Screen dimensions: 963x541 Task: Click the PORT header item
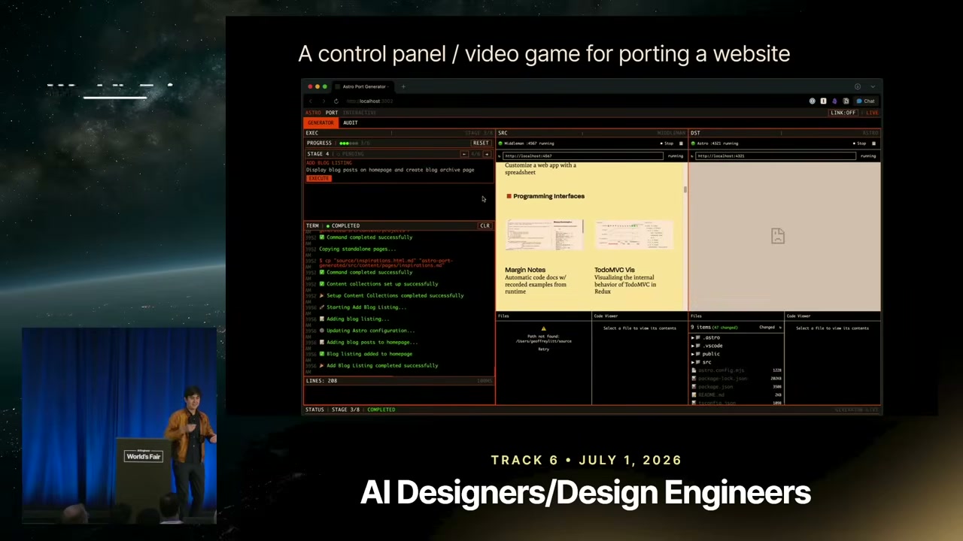(332, 113)
